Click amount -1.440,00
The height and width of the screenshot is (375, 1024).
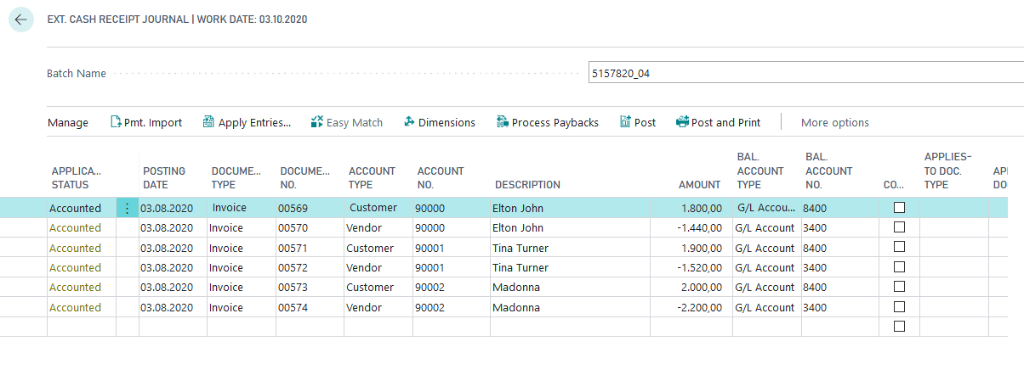[x=701, y=227]
